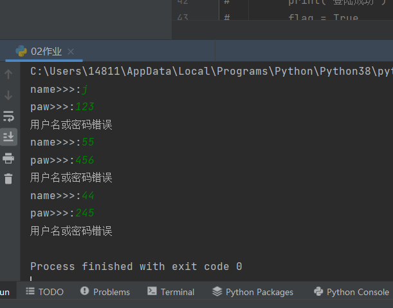Open the TODO tool window
The height and width of the screenshot is (308, 393).
pos(44,292)
